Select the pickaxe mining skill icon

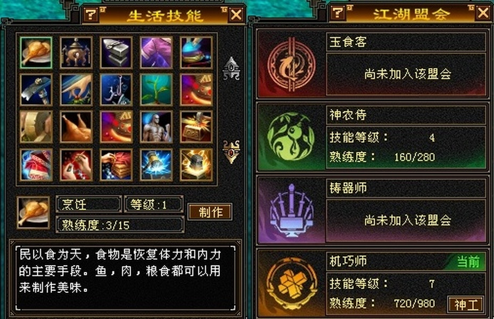click(x=36, y=90)
